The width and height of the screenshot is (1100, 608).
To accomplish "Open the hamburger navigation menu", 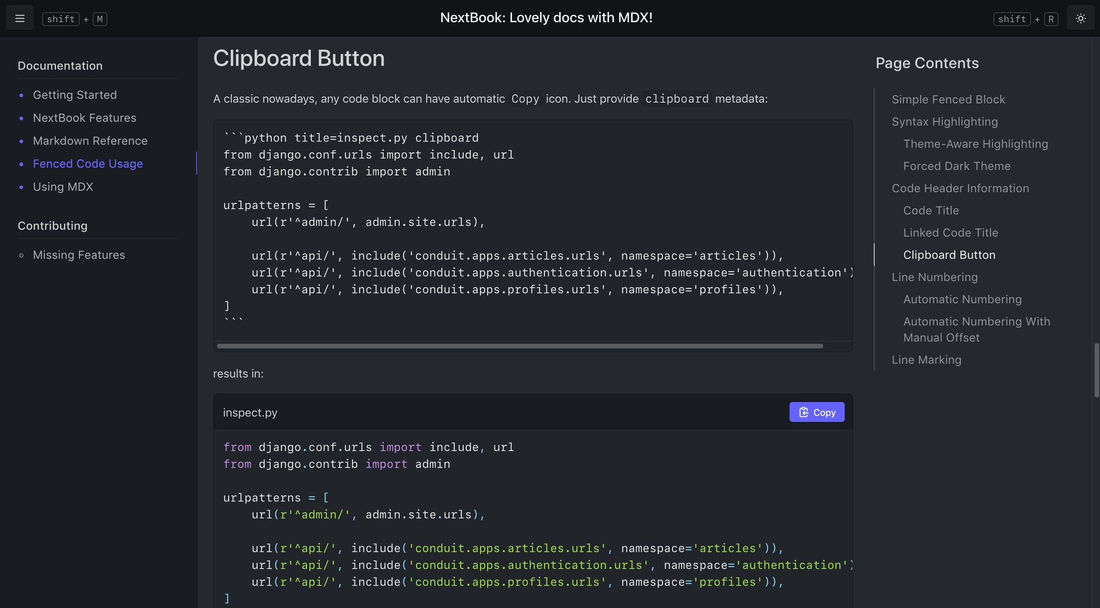I will pos(20,17).
